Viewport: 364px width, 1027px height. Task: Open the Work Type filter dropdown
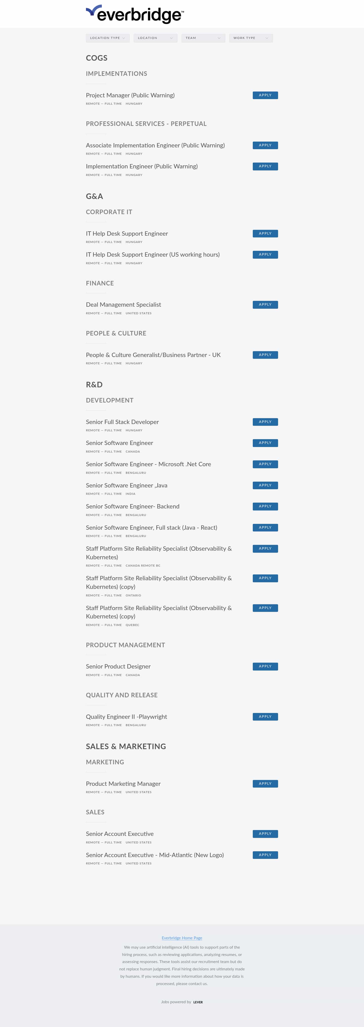[x=251, y=38]
